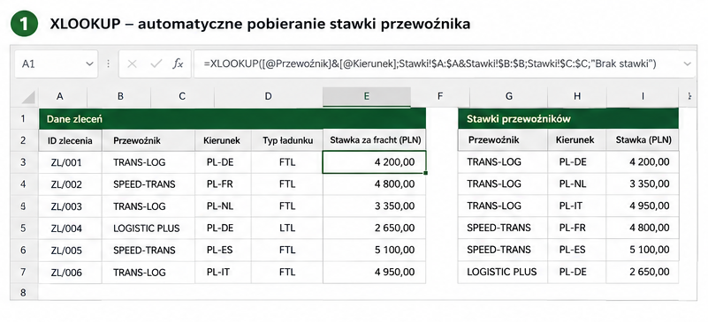
Task: Select row 2 header
Action: click(24, 140)
